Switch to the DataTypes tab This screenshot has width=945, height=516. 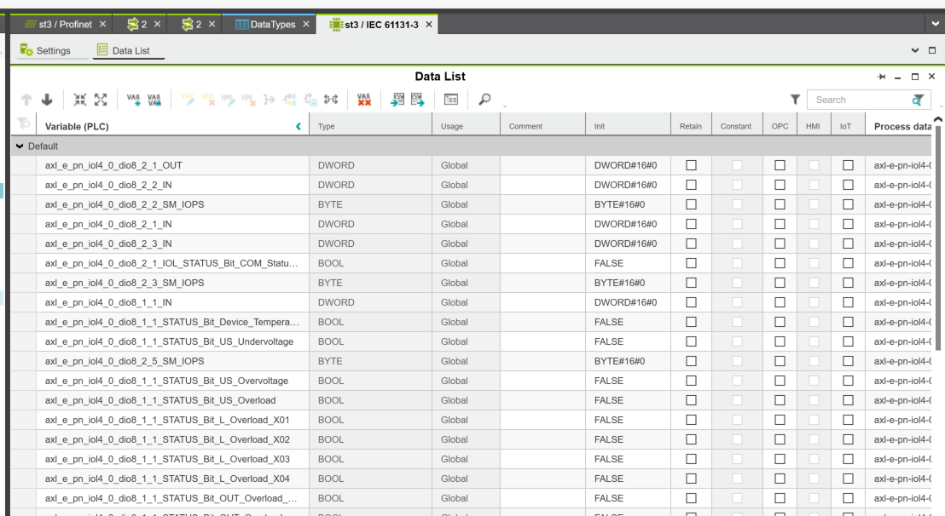tap(264, 24)
